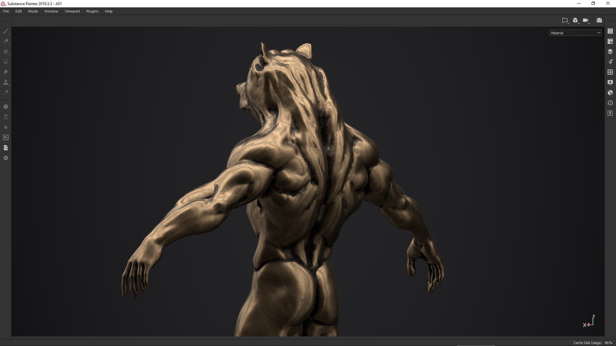Select the Paint brush tool

tap(5, 31)
